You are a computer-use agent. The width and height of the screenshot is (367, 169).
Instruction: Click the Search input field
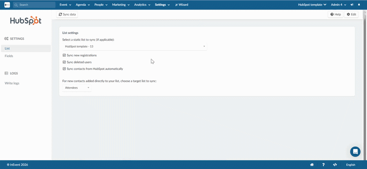point(34,5)
